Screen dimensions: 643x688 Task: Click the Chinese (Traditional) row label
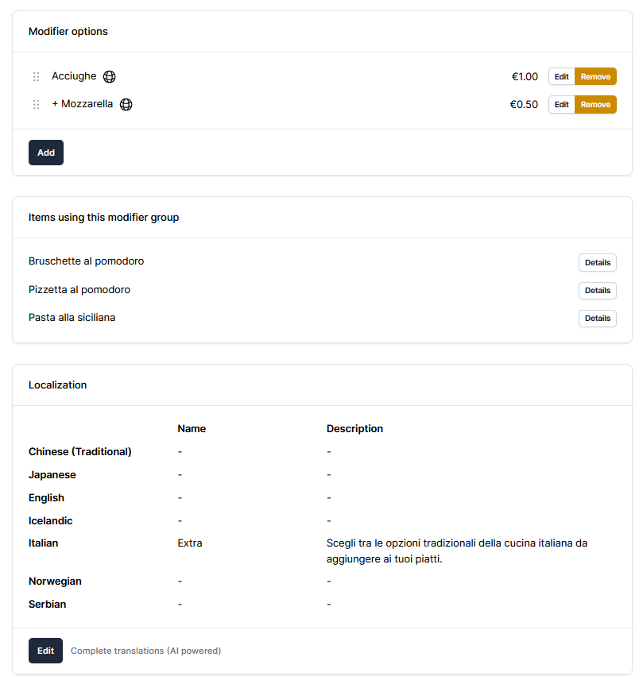[80, 452]
